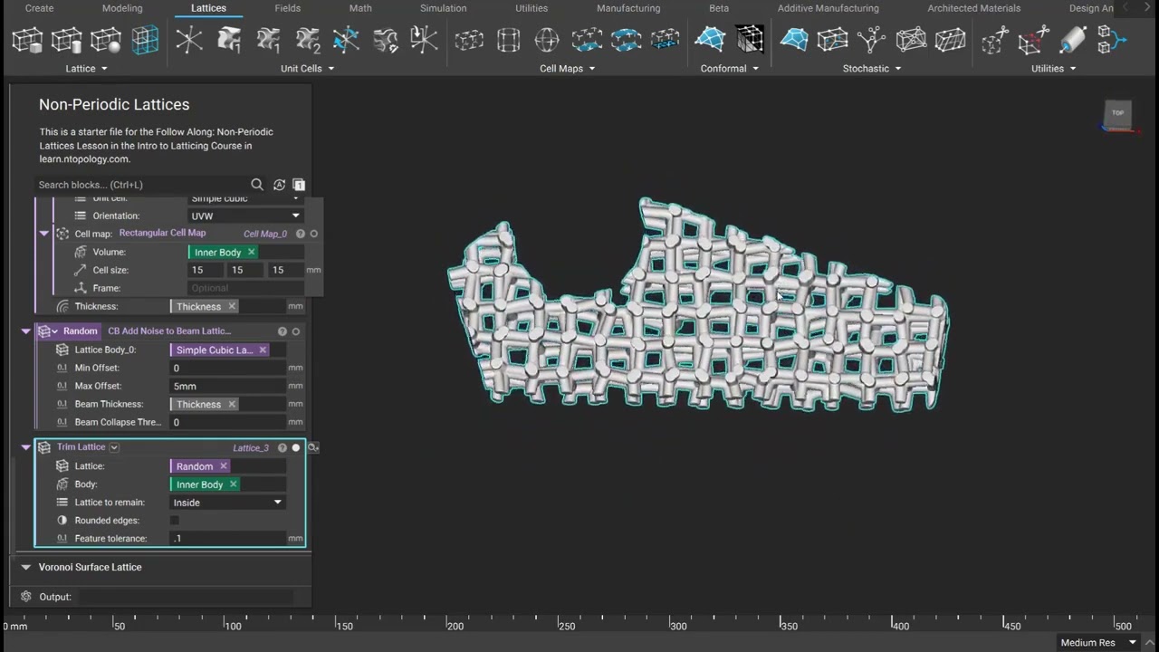Toggle the Rounded edges checkbox

coord(175,521)
